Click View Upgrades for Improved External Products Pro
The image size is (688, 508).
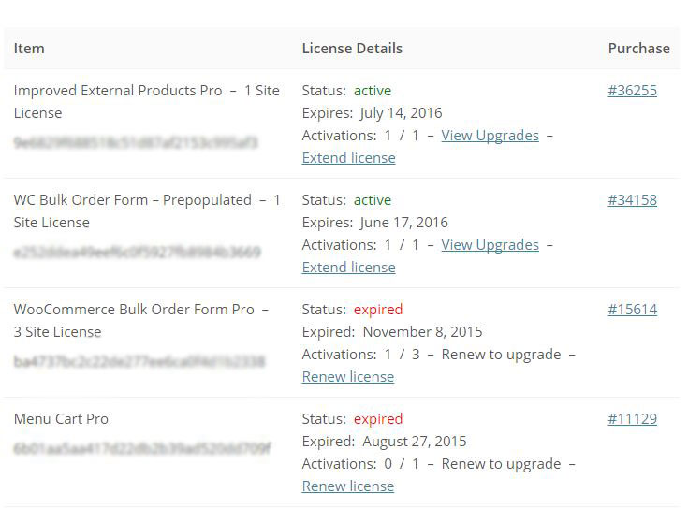pos(490,136)
